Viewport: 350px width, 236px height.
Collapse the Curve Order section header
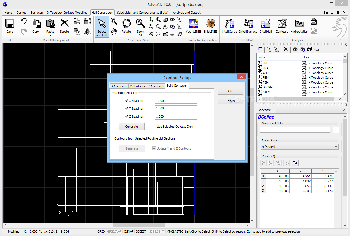336,140
